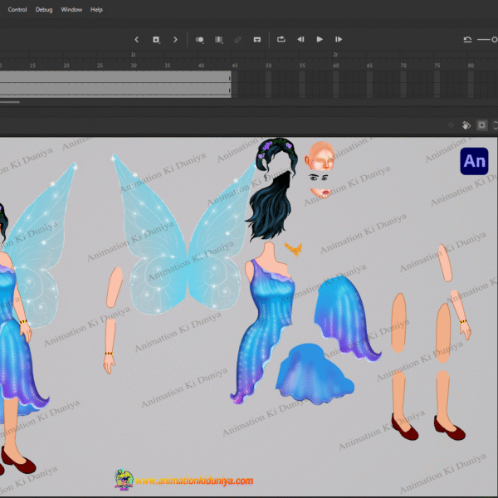Click frame 65 on the timeline ruler

coord(369,66)
